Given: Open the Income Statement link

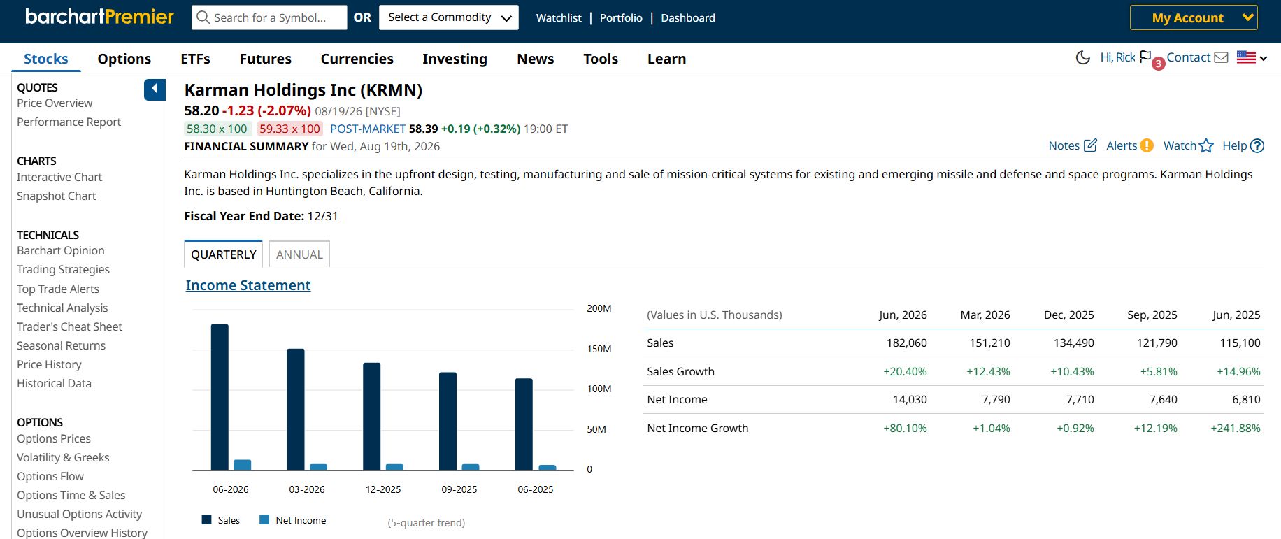Looking at the screenshot, I should point(248,285).
